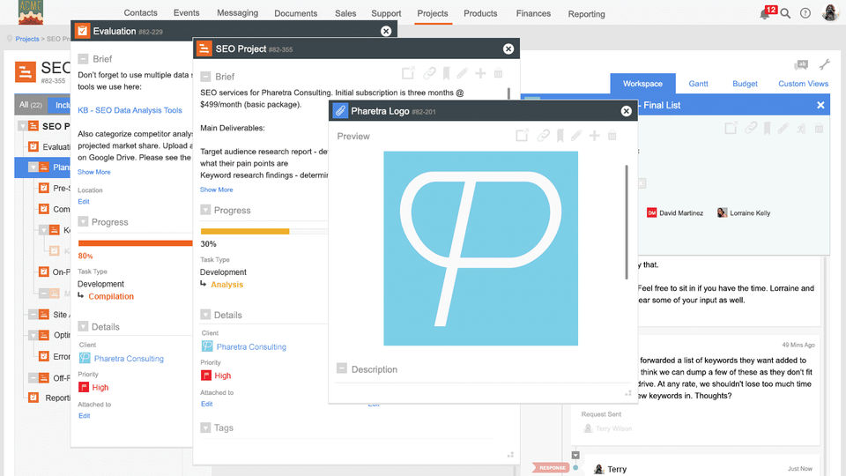Select the All (22) filter tab
846x476 pixels.
click(31, 105)
